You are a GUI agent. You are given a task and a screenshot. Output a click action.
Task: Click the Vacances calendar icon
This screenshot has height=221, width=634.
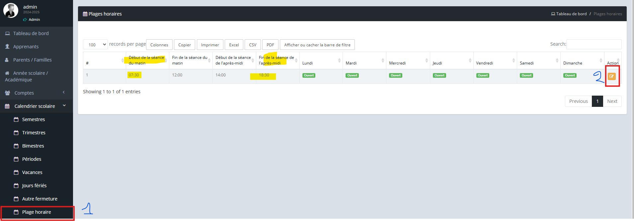coord(16,172)
